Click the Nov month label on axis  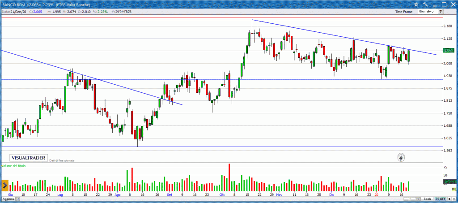[279, 194]
